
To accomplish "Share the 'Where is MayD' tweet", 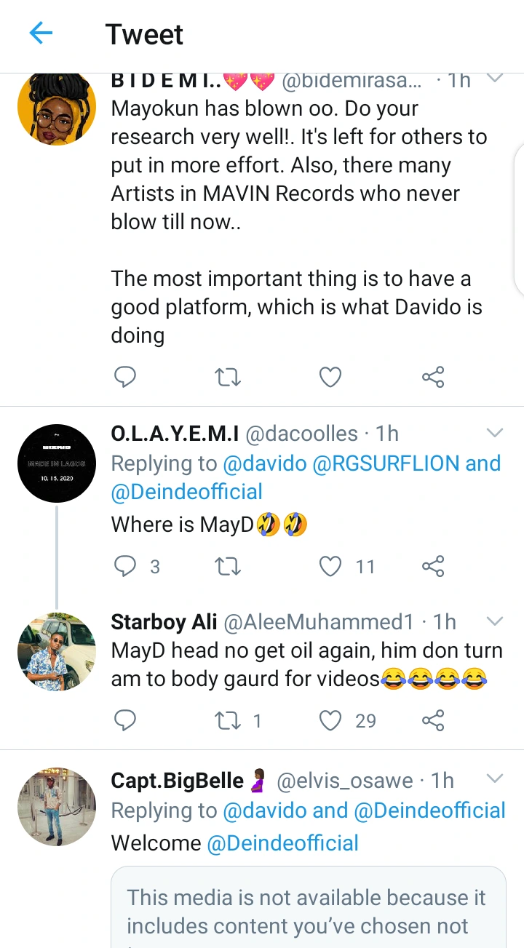I will [433, 566].
